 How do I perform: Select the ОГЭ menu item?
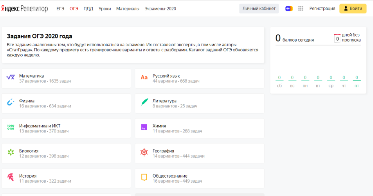pos(74,9)
